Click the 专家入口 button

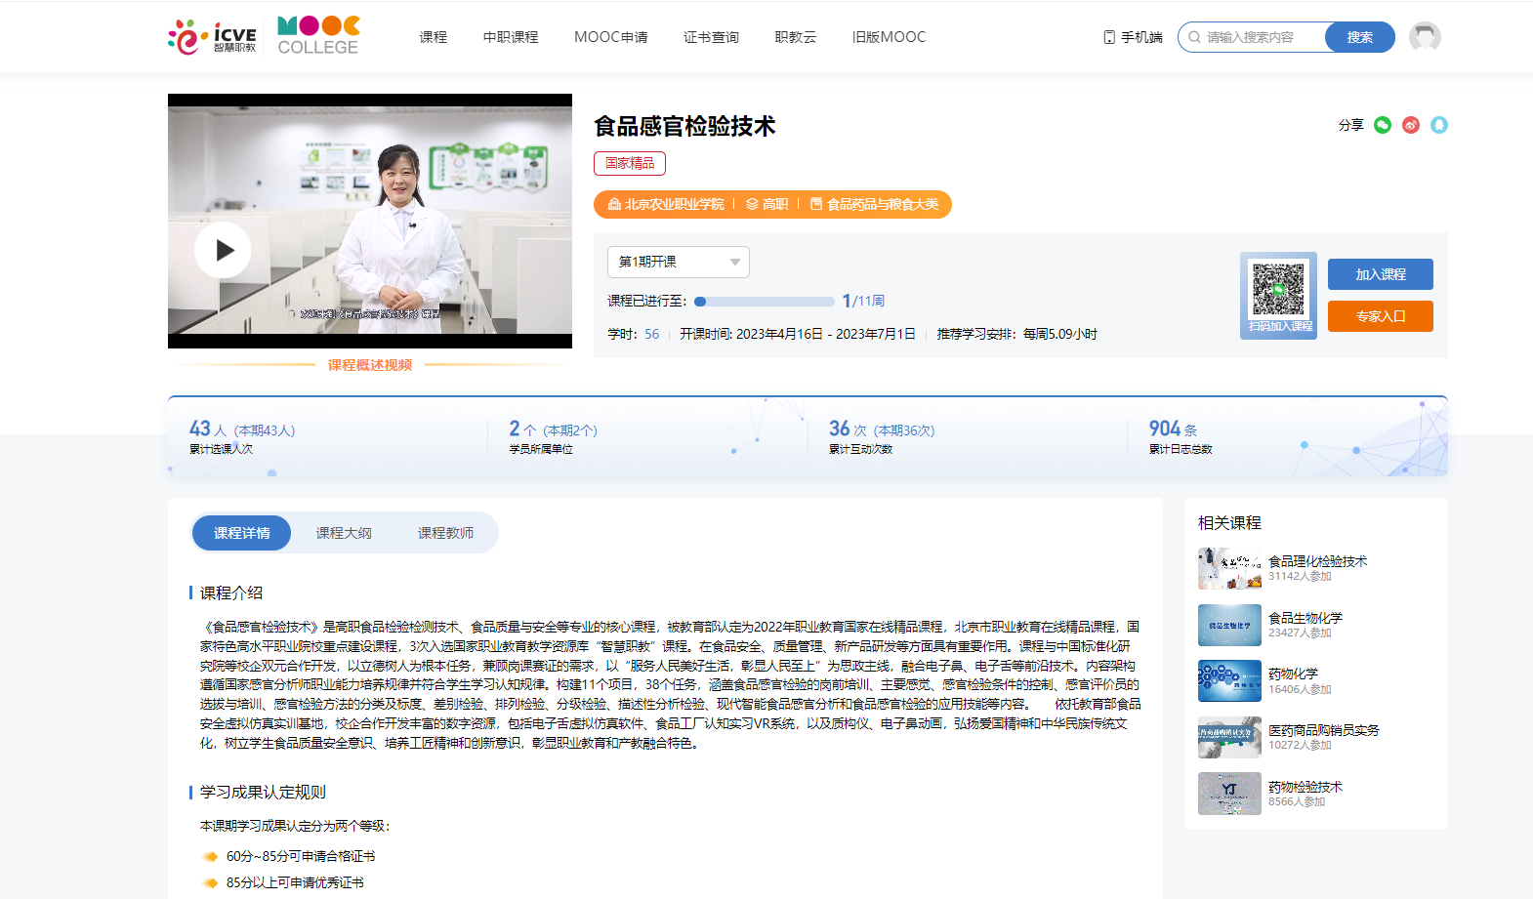(1380, 316)
